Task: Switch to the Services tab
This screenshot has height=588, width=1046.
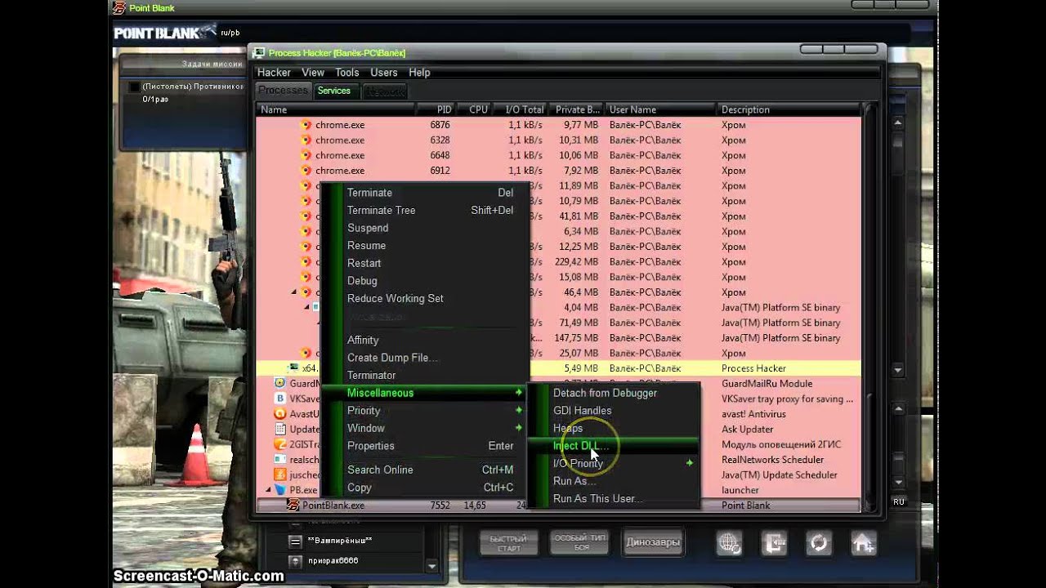Action: 334,91
